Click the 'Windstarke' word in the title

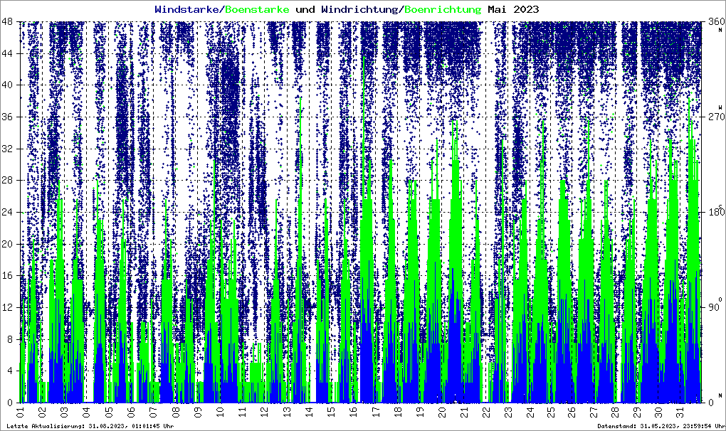[x=188, y=10]
